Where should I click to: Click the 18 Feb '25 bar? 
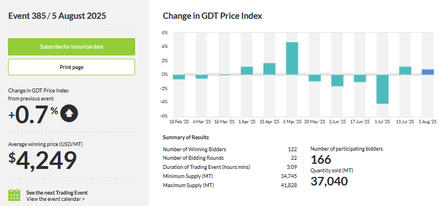pyautogui.click(x=179, y=77)
